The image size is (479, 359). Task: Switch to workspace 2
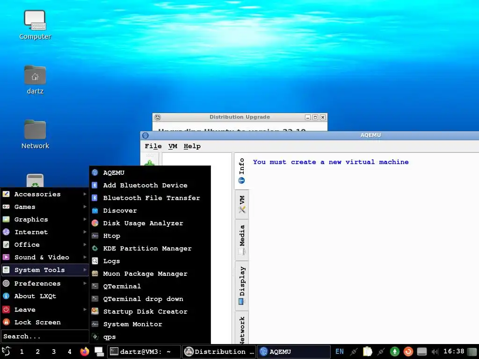(x=37, y=352)
